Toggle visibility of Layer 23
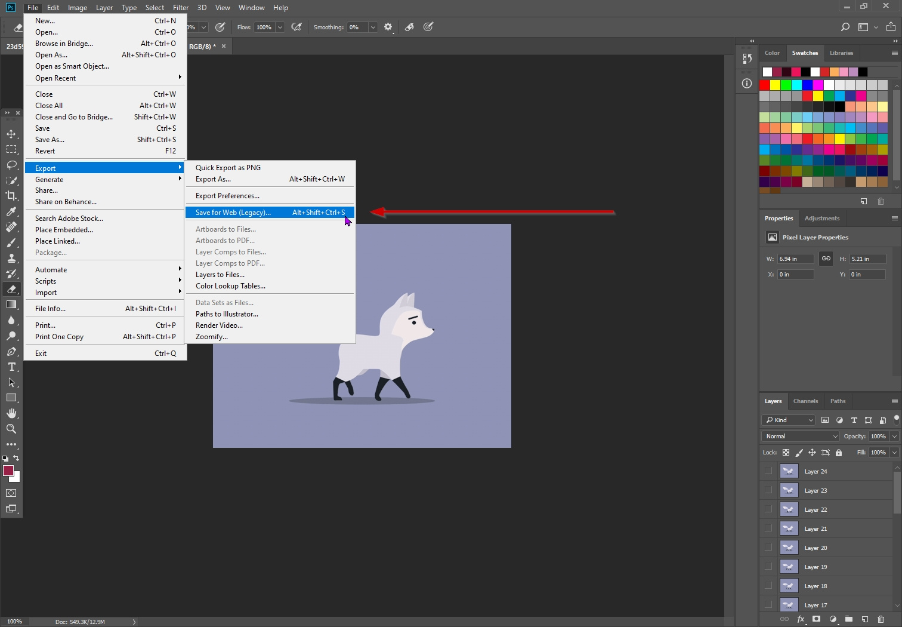902x627 pixels. click(768, 490)
